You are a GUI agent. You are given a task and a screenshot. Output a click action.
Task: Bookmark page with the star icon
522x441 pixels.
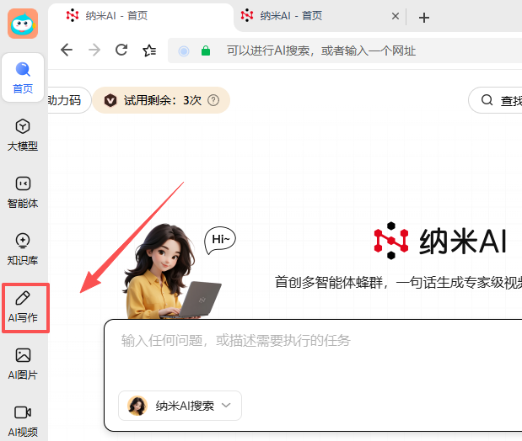pyautogui.click(x=149, y=50)
